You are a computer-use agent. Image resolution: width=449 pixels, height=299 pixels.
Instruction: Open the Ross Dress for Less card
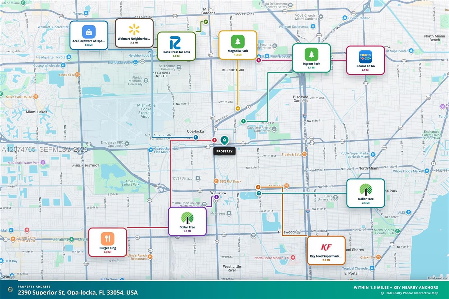177,46
